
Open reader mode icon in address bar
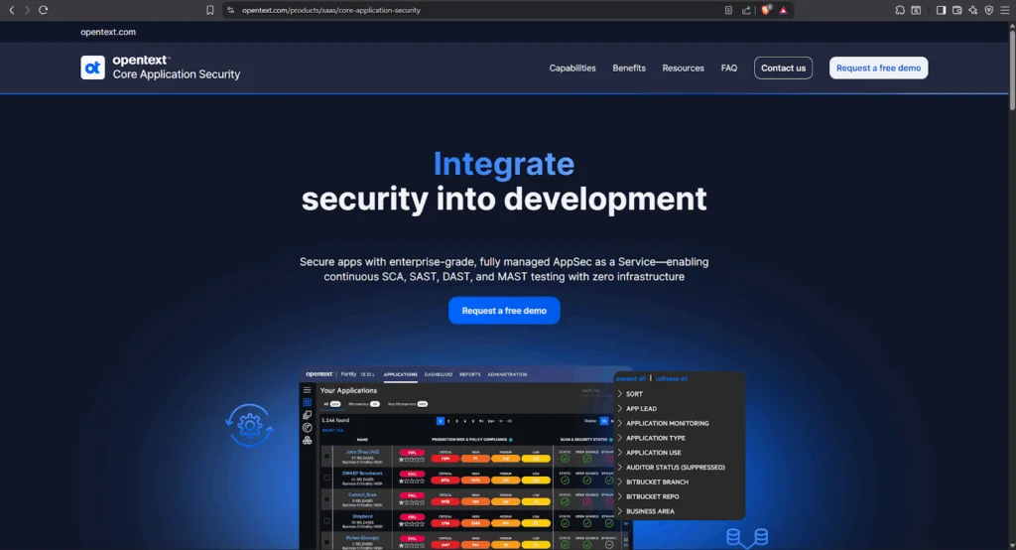click(728, 10)
